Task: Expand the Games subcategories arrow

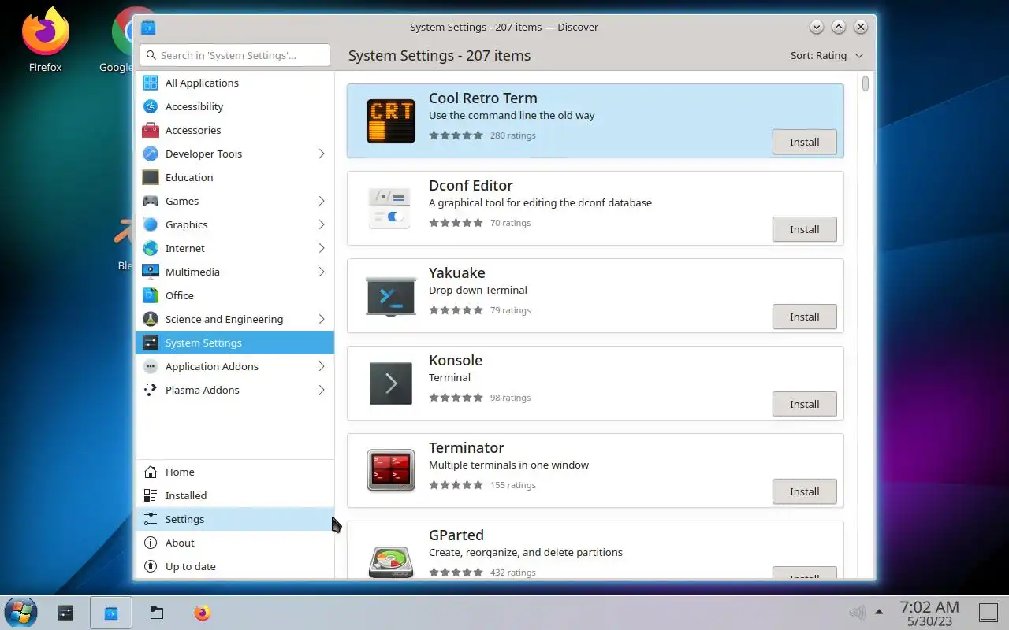Action: tap(322, 201)
